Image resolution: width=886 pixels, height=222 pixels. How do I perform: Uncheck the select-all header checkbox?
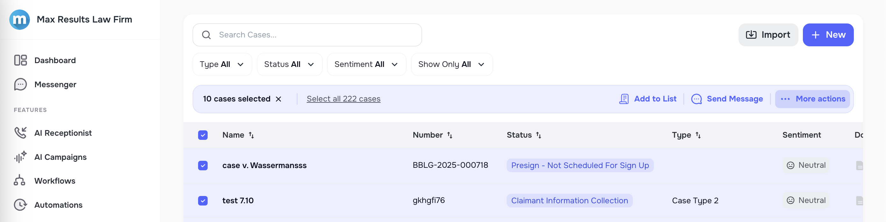coord(203,135)
